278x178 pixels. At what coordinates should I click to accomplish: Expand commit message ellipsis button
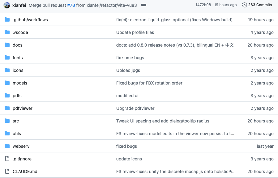click(x=144, y=5)
